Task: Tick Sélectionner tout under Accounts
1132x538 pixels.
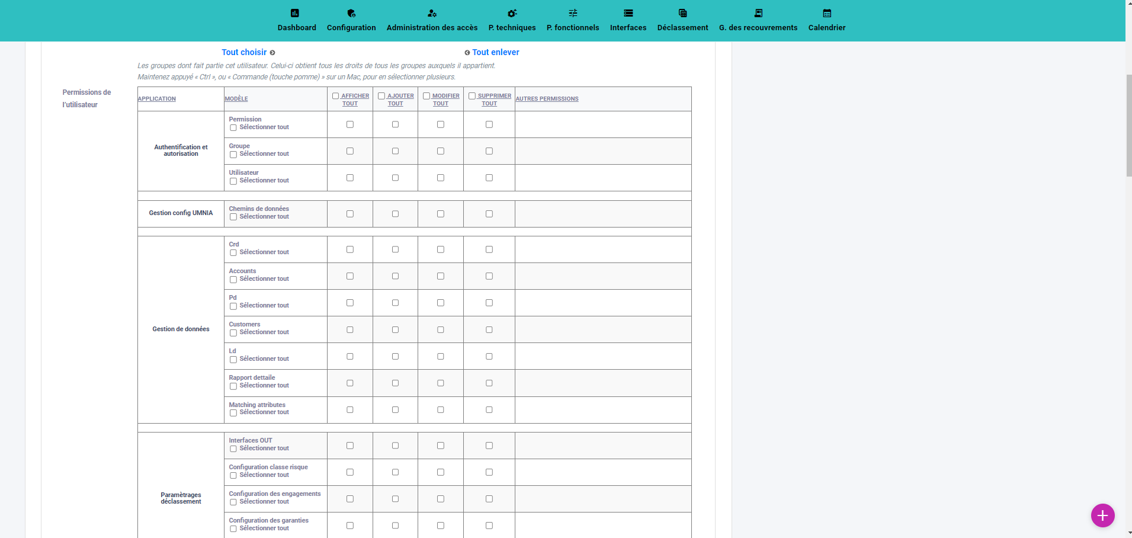Action: 233,280
